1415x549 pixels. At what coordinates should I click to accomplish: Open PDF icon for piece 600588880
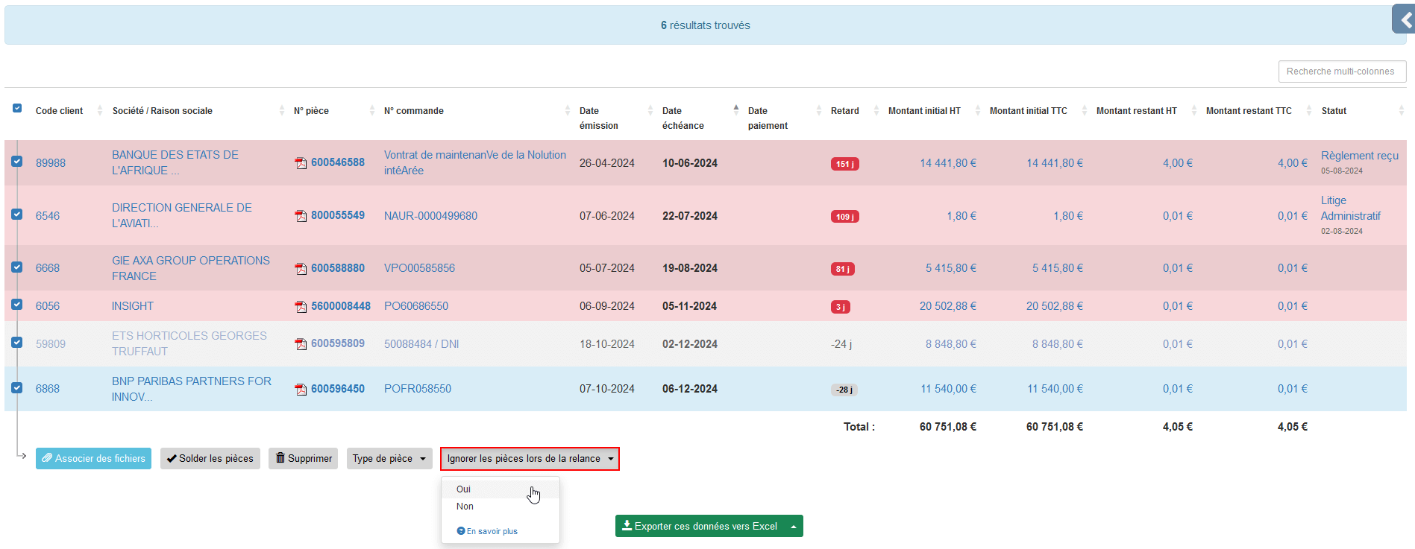pyautogui.click(x=301, y=269)
